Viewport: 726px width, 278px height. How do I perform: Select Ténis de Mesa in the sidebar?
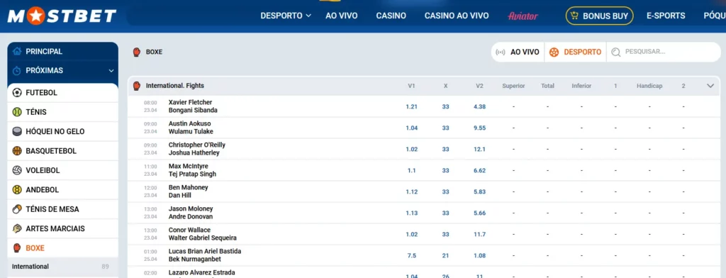point(63,209)
